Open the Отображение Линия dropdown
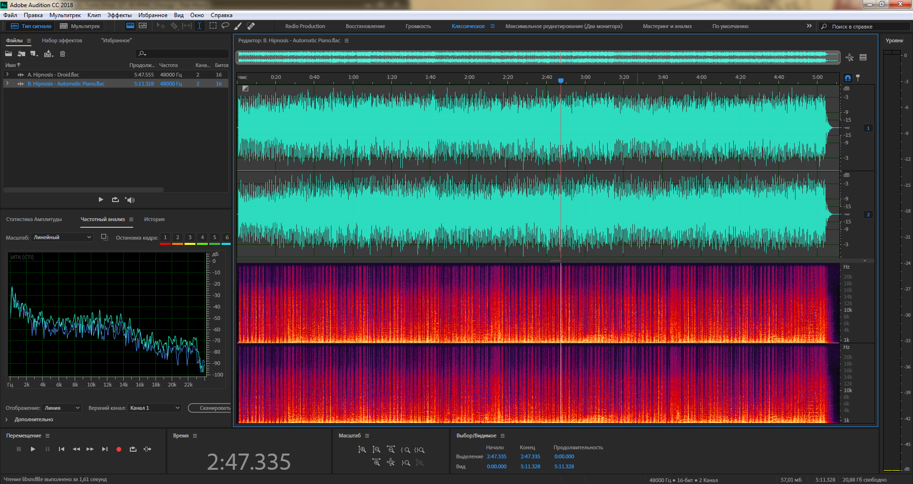 pyautogui.click(x=62, y=408)
